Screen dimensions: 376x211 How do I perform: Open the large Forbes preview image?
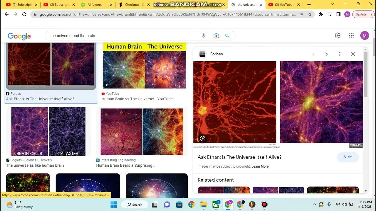[278, 104]
